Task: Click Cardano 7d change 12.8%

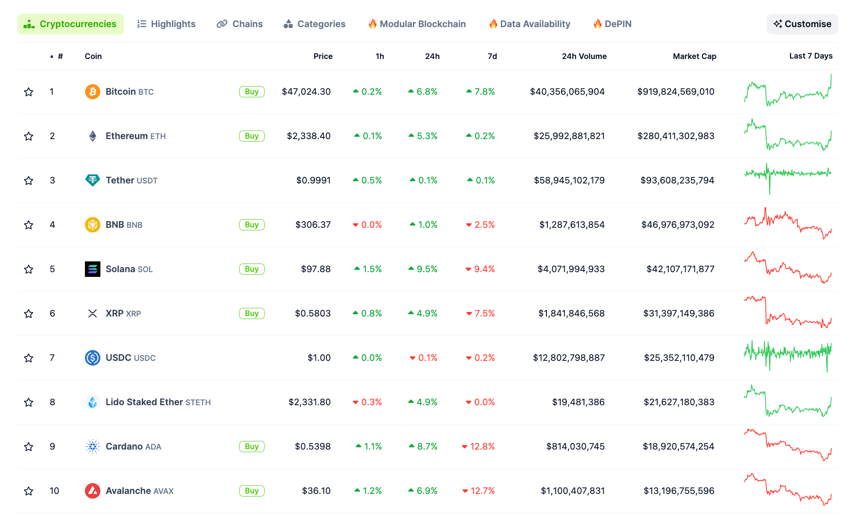Action: (478, 447)
